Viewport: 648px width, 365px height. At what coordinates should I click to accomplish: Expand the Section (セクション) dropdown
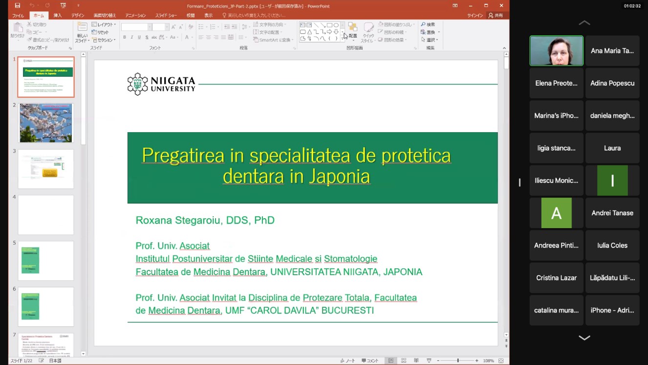104,40
